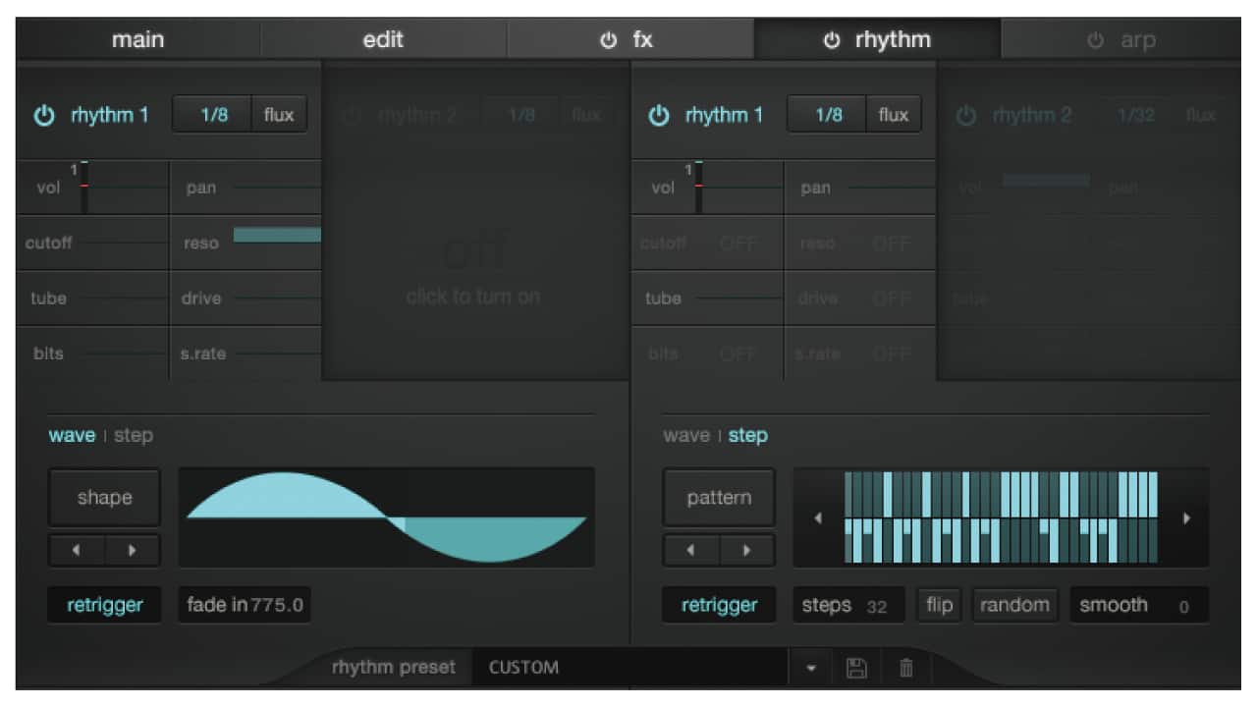1257x707 pixels.
Task: Click the right arrow beside the step pattern
Action: coord(1185,517)
